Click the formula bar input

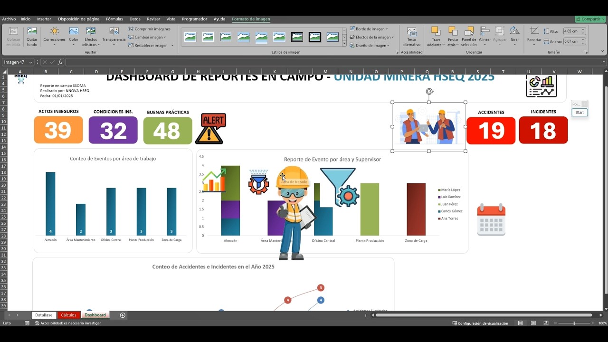click(332, 62)
